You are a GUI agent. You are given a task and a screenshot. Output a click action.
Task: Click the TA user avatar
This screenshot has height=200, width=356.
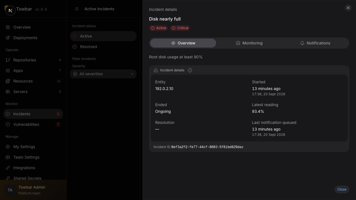10,190
